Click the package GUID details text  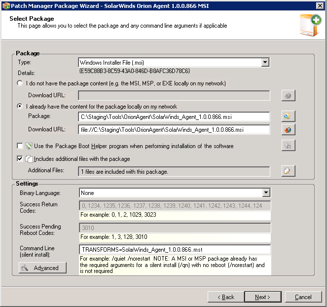(135, 71)
